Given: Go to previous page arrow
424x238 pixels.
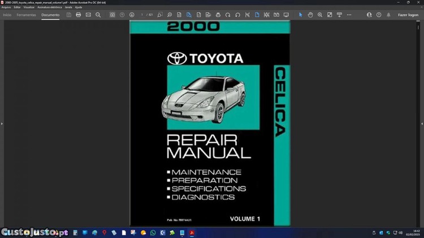Looking at the screenshot, I should pyautogui.click(x=122, y=15).
